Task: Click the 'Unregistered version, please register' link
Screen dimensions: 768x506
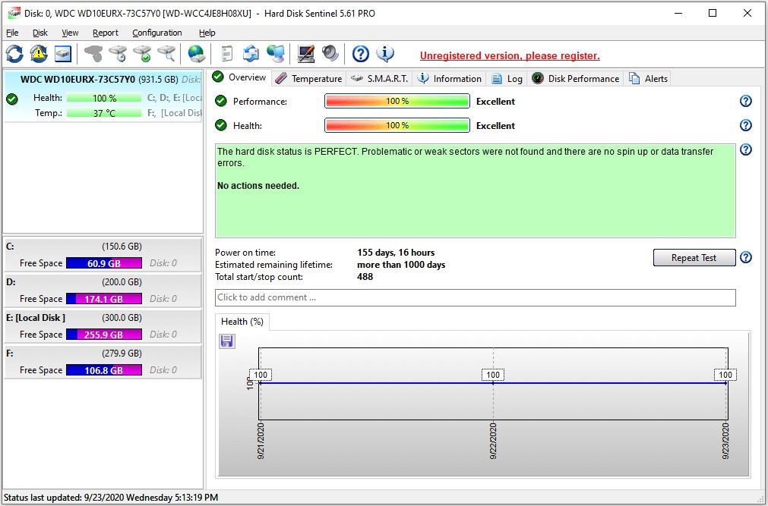Action: click(x=510, y=55)
